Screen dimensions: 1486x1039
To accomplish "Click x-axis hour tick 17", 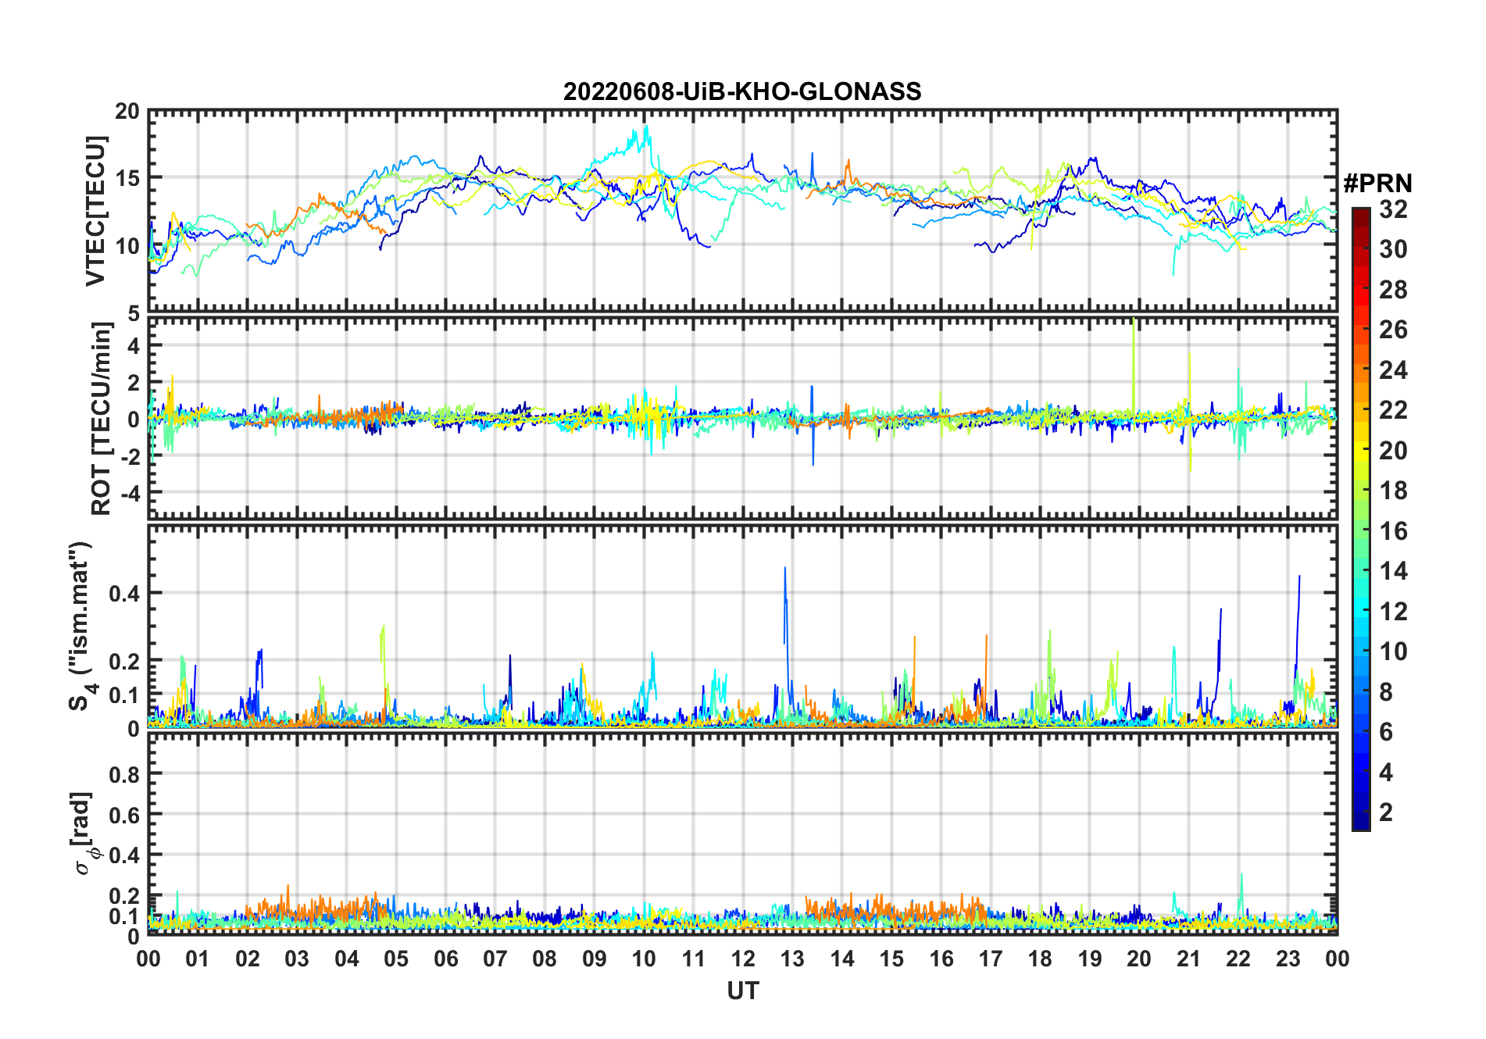I will [991, 959].
